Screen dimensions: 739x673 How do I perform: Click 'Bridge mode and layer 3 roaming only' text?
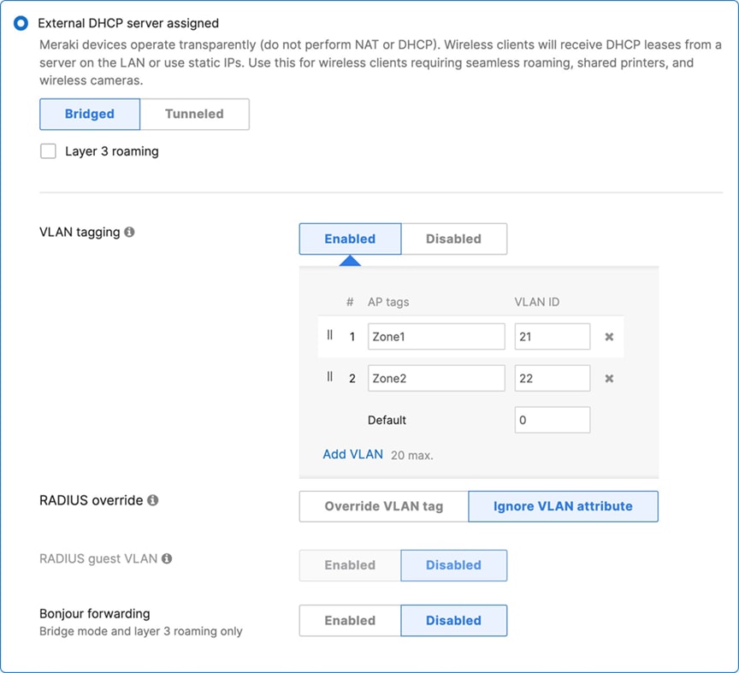pyautogui.click(x=141, y=631)
